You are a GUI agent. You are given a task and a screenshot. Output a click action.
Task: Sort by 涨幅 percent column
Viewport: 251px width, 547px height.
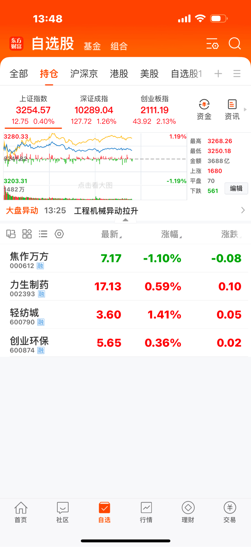pyautogui.click(x=171, y=234)
